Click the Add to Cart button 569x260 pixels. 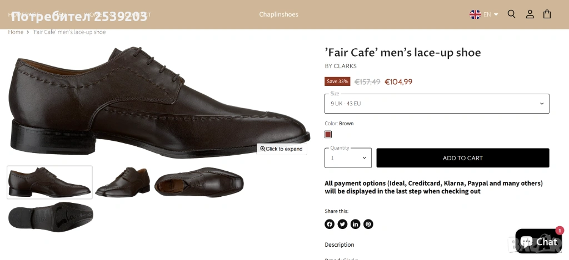tap(462, 158)
